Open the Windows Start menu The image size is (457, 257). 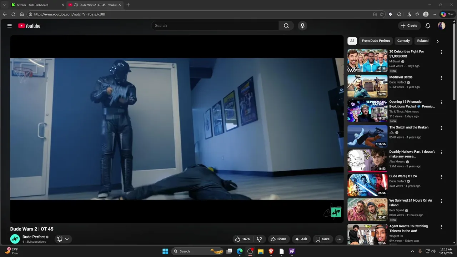point(165,251)
